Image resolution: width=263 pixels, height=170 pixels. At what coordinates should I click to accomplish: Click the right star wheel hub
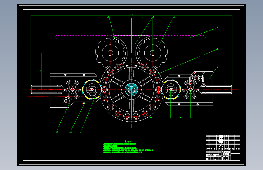pos(191,90)
